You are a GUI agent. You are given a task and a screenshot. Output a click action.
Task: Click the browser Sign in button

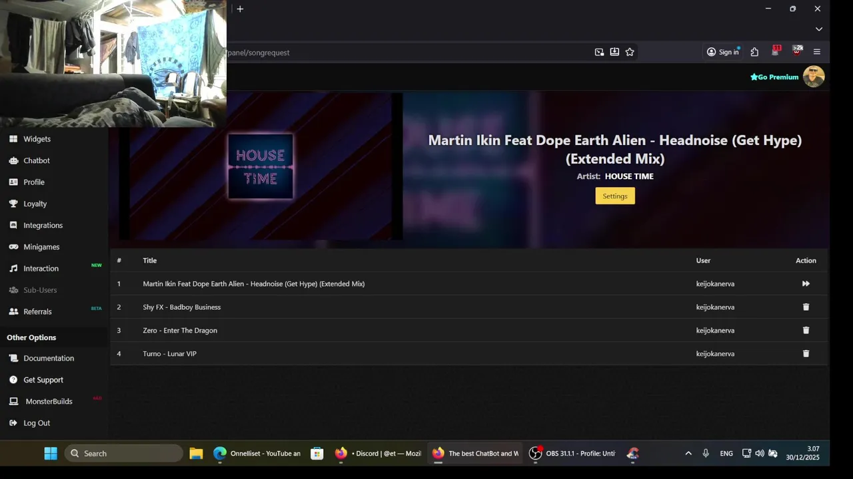pyautogui.click(x=723, y=52)
